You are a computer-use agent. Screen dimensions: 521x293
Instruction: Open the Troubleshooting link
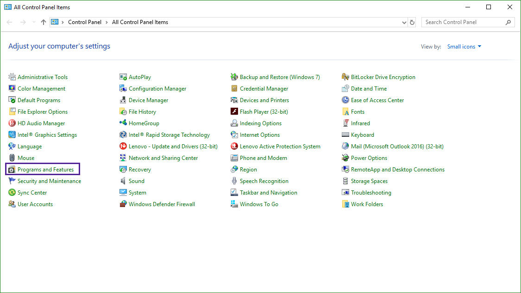click(371, 193)
